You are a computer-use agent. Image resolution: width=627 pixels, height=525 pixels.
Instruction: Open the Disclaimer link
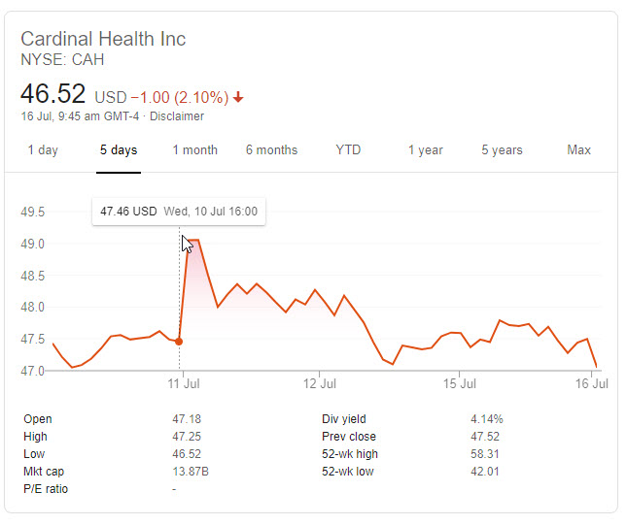pyautogui.click(x=177, y=116)
